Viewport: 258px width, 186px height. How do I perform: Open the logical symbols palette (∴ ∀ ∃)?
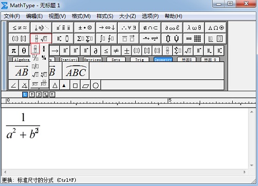click(x=128, y=27)
